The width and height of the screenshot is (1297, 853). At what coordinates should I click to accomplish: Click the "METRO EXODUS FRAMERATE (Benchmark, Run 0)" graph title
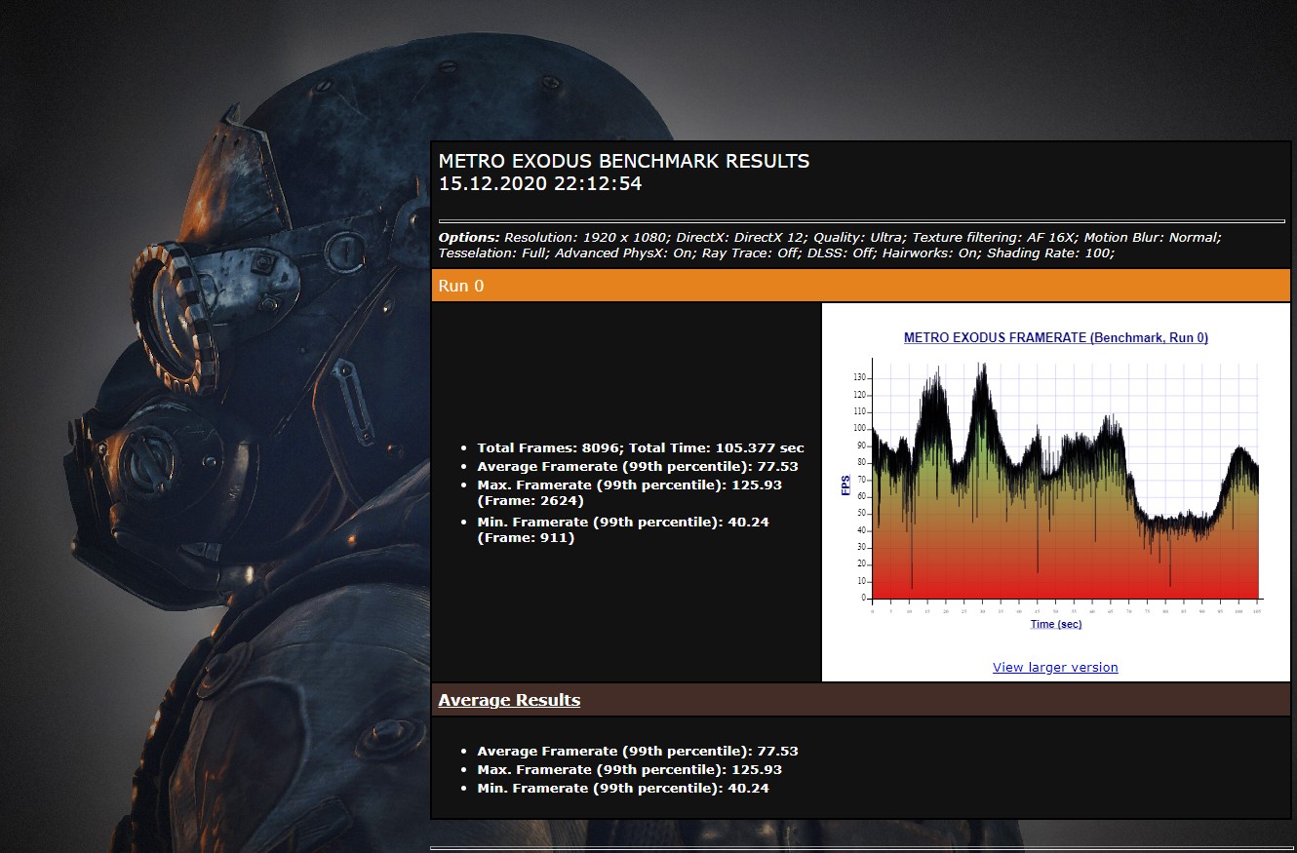pos(1056,338)
